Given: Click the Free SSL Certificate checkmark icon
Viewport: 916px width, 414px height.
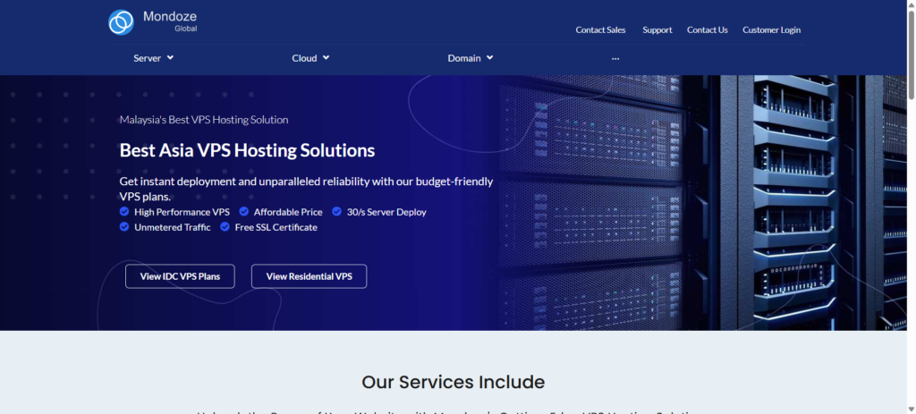Looking at the screenshot, I should click(x=225, y=226).
